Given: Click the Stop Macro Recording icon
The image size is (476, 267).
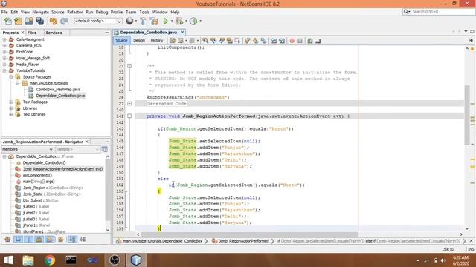Looking at the screenshot, I should click(x=300, y=41).
